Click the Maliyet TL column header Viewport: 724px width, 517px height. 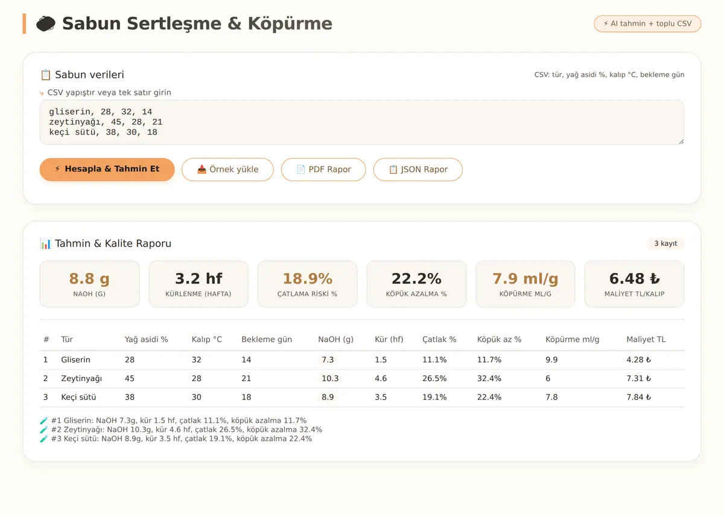pos(646,339)
